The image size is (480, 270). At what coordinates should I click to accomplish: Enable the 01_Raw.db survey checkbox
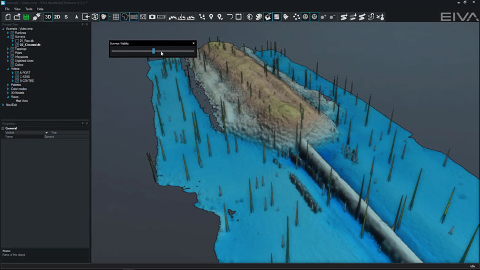[17, 41]
